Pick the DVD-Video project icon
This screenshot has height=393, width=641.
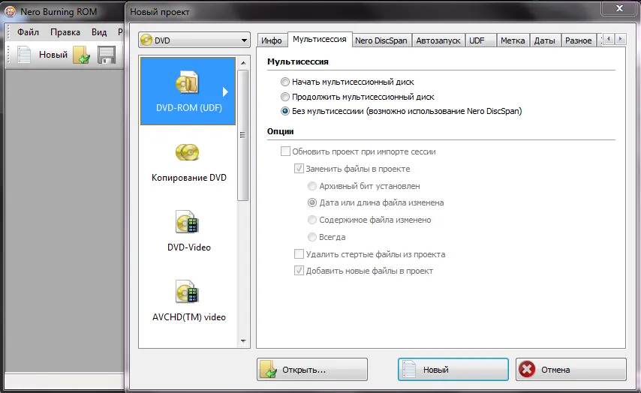(187, 222)
